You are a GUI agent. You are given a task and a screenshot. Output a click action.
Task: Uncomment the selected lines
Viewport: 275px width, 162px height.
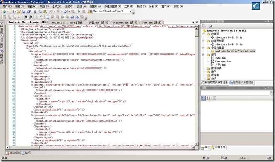[41, 17]
